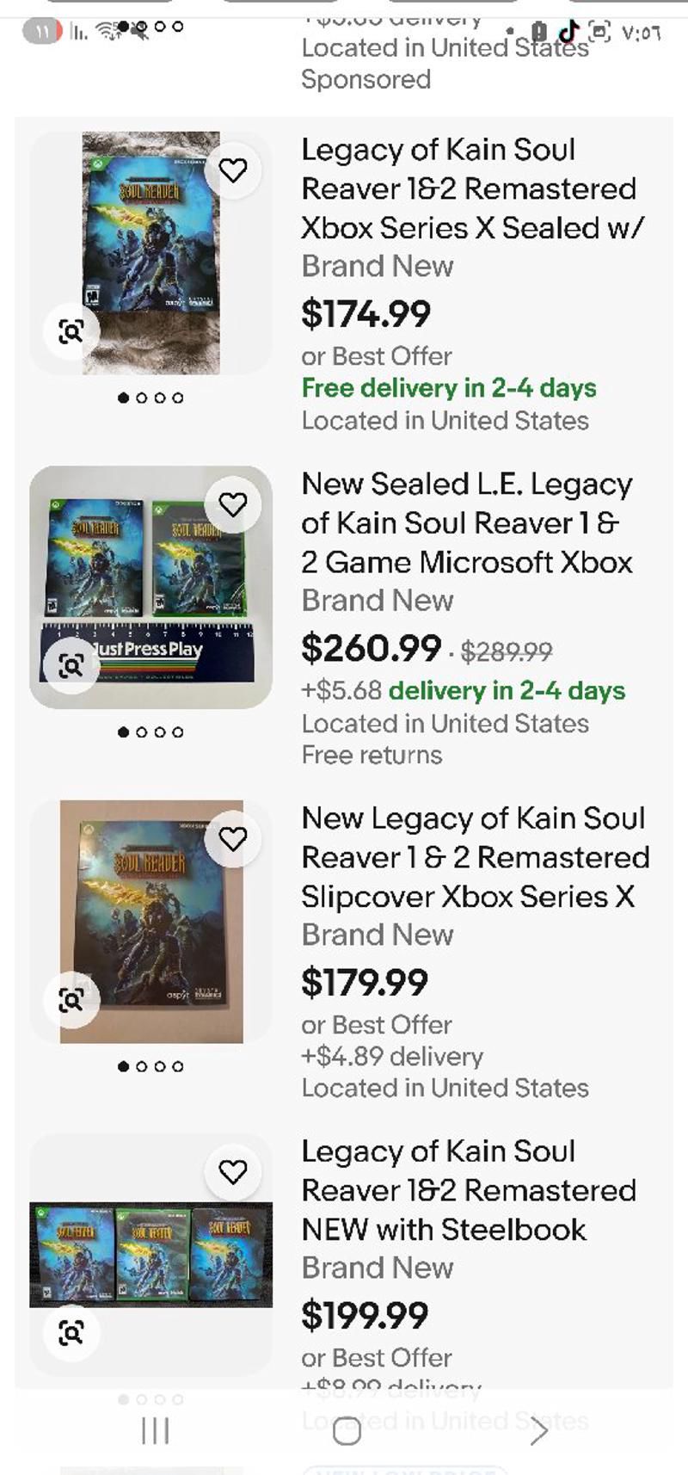
Task: Tap Android back navigation arrow
Action: click(538, 1431)
